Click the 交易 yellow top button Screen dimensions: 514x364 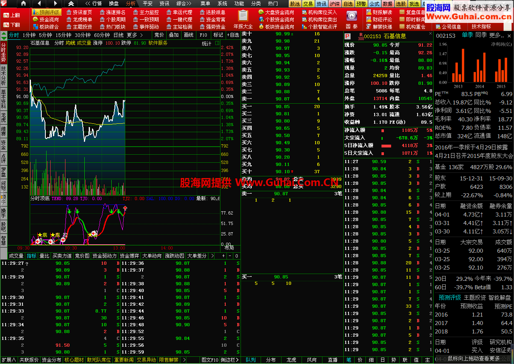[x=308, y=4]
